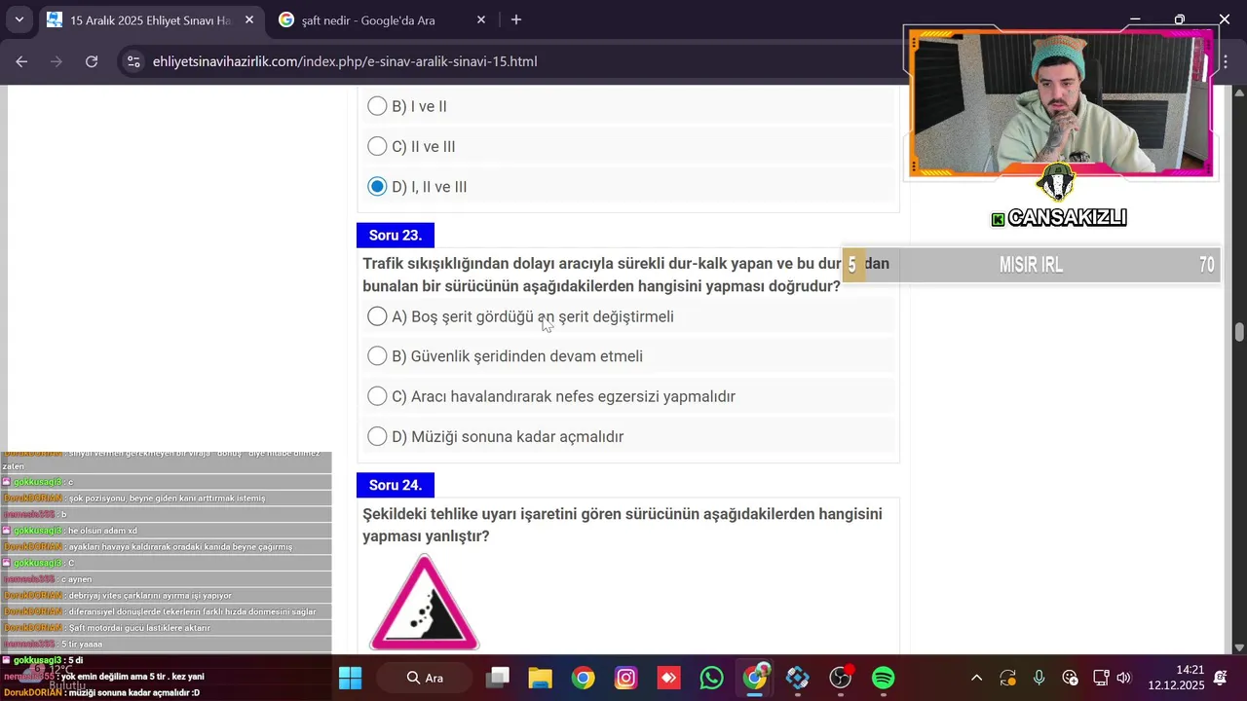Click the streamer webcam overlay
This screenshot has width=1247, height=701.
pyautogui.click(x=1060, y=103)
